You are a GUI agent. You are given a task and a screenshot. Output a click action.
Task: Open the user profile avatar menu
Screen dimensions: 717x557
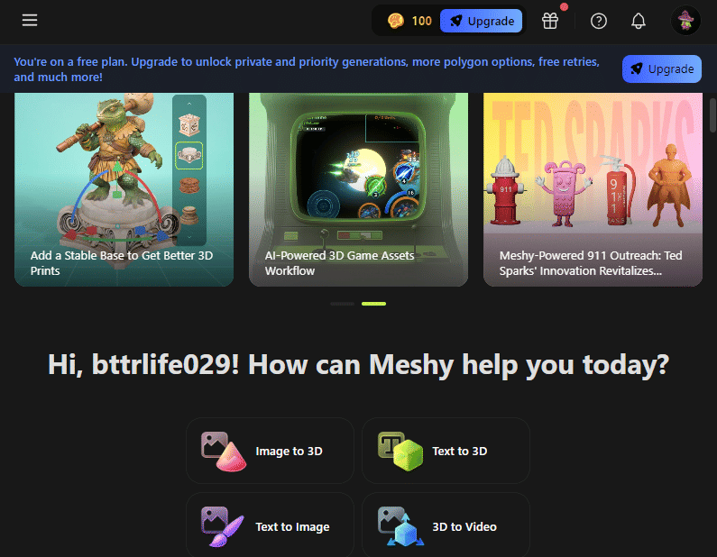686,21
